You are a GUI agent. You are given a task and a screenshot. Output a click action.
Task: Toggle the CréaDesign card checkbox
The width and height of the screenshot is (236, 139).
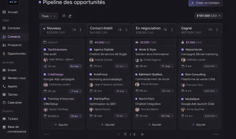pos(45,74)
